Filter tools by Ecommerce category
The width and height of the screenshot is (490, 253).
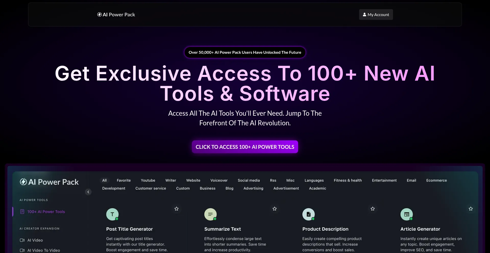click(436, 180)
